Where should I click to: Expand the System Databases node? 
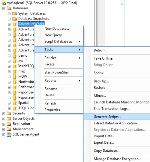click(x=9, y=14)
